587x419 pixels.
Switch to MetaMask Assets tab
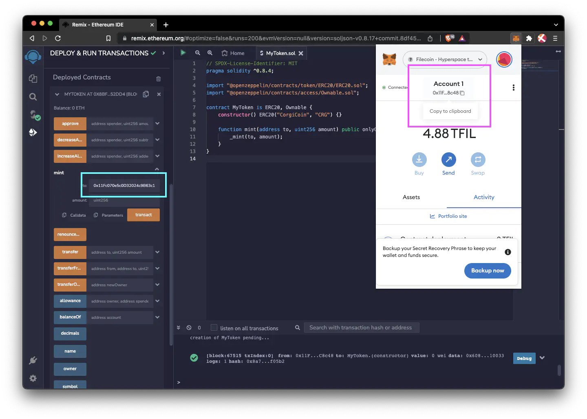[x=411, y=197]
